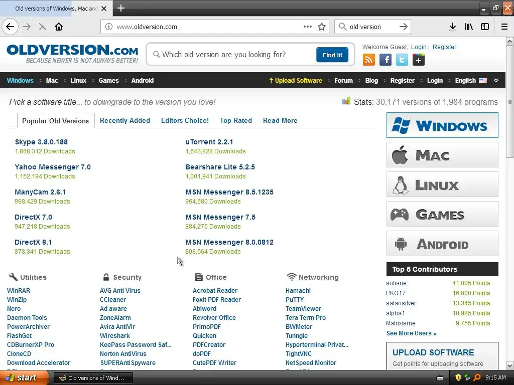The height and width of the screenshot is (385, 514).
Task: Open the Firefox hamburger menu
Action: click(x=504, y=27)
